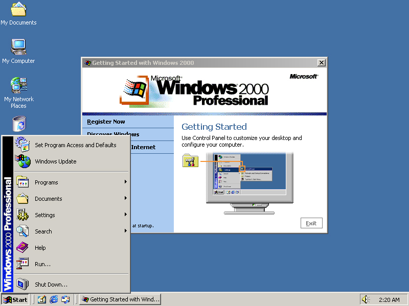Click the 2:20 AM taskbar clock
The height and width of the screenshot is (306, 409).
coord(389,300)
